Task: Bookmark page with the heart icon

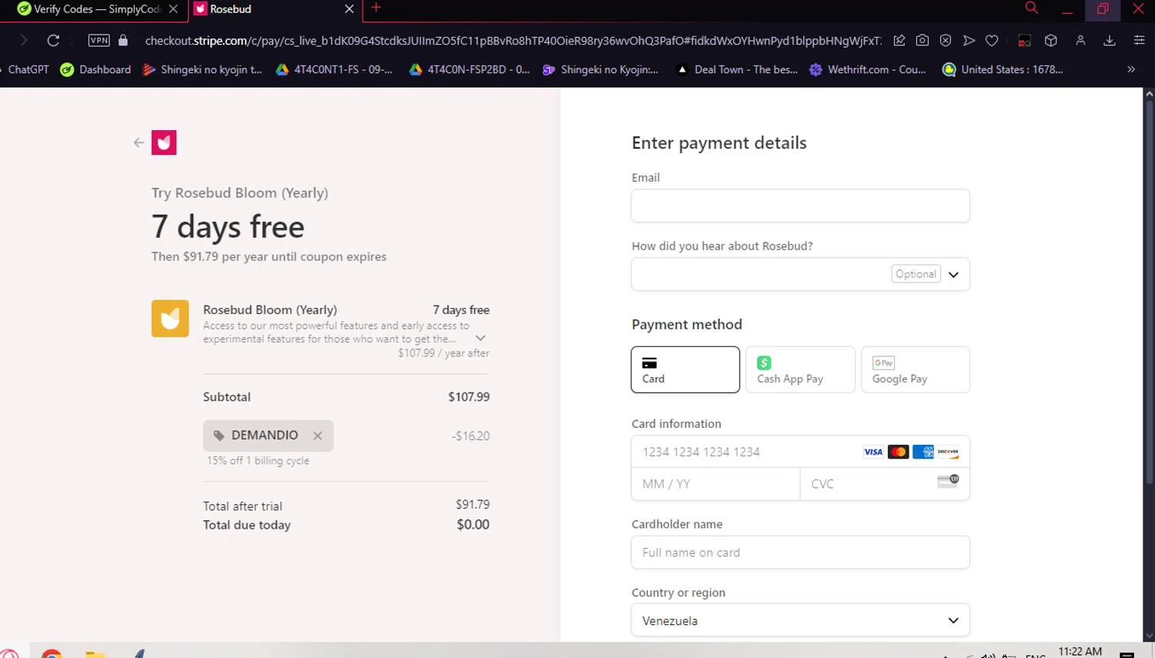Action: pos(992,40)
